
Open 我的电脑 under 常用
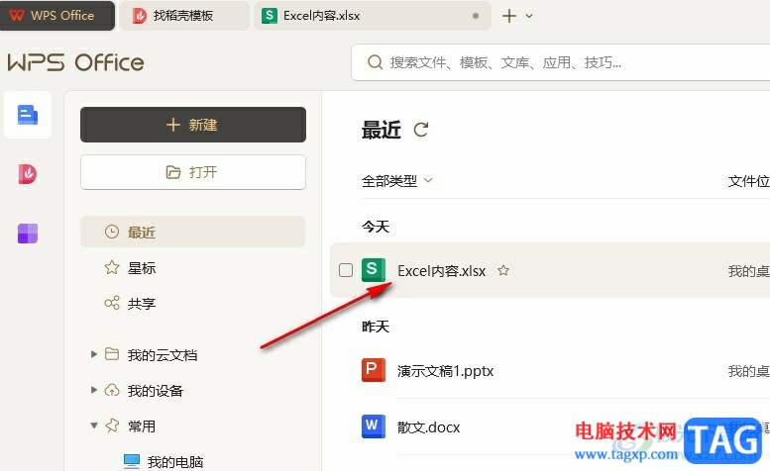174,462
